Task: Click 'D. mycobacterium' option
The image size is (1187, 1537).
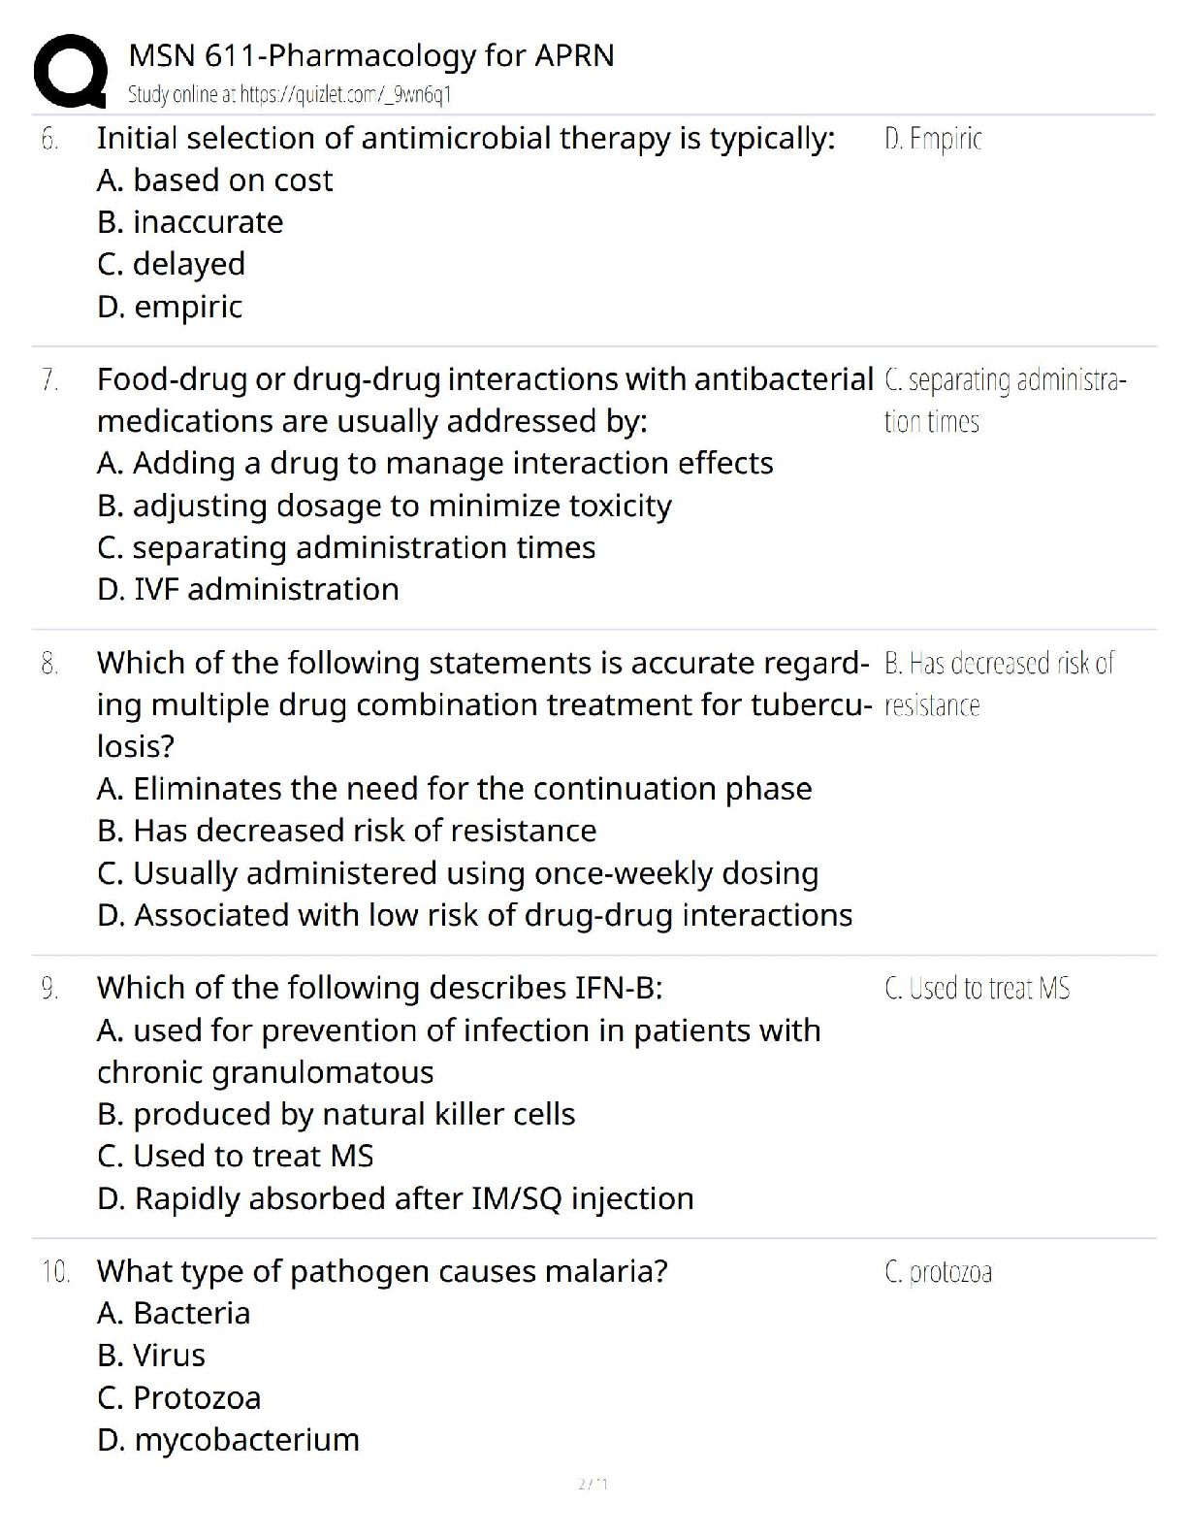Action: [x=228, y=1440]
